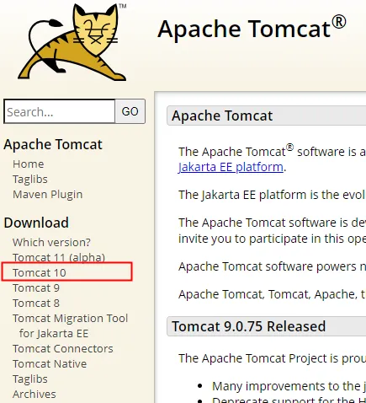Click the Apache Tomcat cat logo

[72, 42]
